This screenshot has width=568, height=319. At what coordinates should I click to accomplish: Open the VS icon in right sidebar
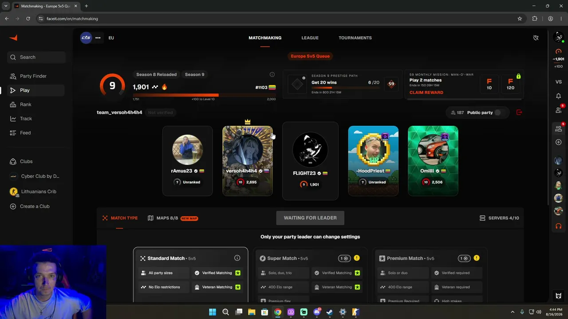pyautogui.click(x=559, y=82)
